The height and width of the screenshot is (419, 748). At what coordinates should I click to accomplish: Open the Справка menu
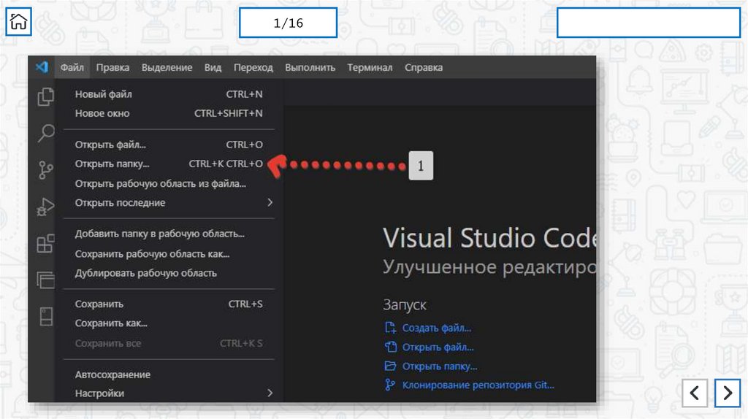(424, 67)
